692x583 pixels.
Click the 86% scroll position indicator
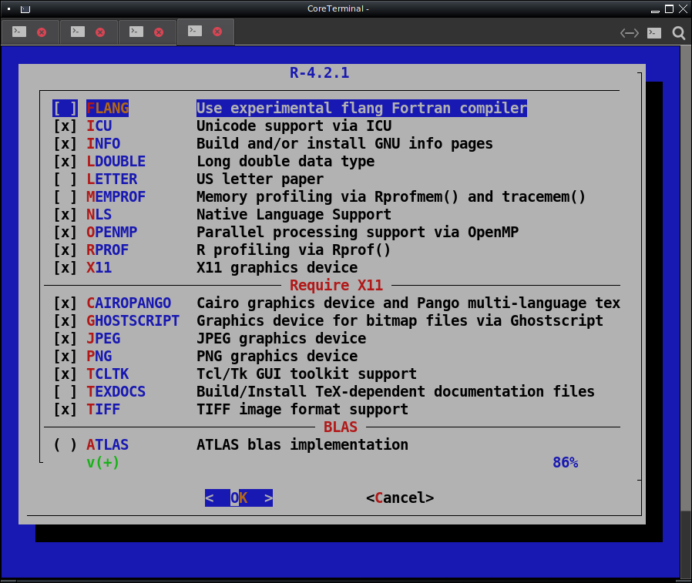tap(566, 463)
